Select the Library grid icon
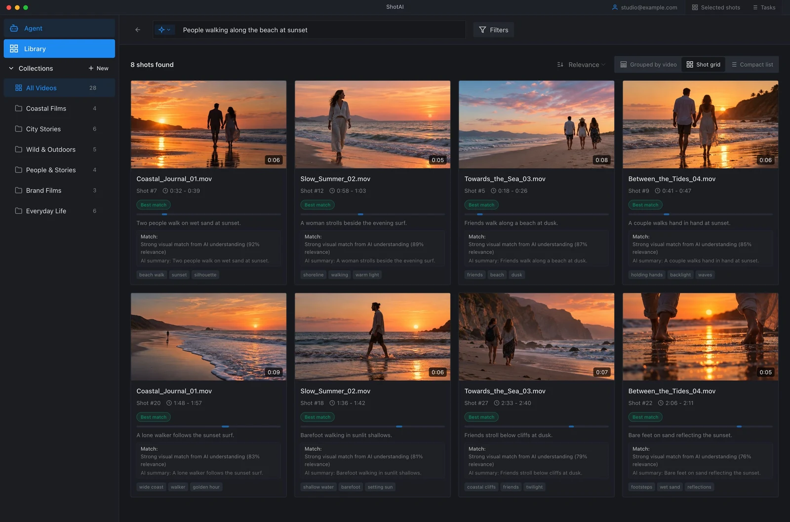The height and width of the screenshot is (522, 790). (14, 48)
